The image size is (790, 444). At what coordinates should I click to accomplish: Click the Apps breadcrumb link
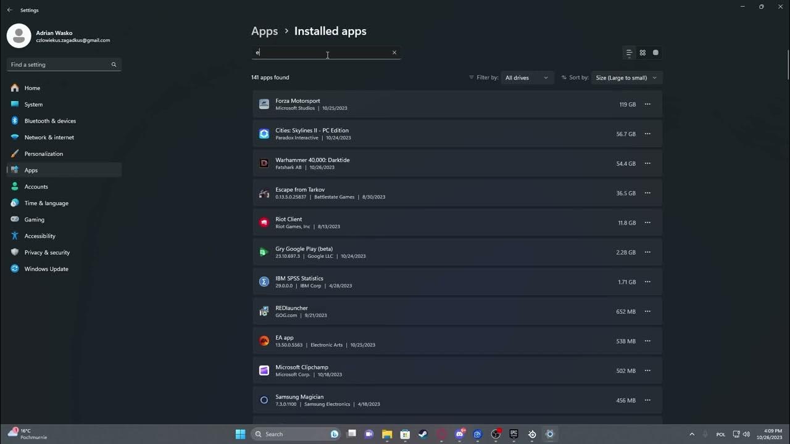[x=265, y=31]
